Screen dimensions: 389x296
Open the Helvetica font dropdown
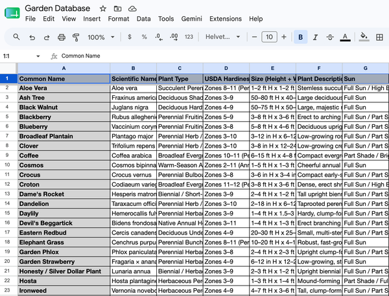click(x=222, y=37)
